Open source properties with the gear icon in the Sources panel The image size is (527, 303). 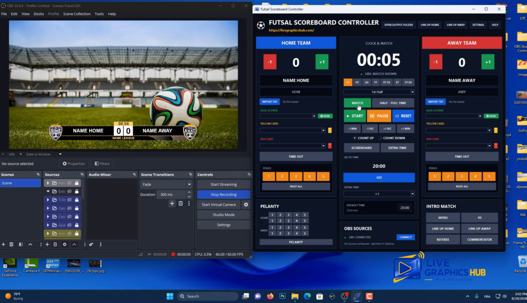(x=64, y=245)
